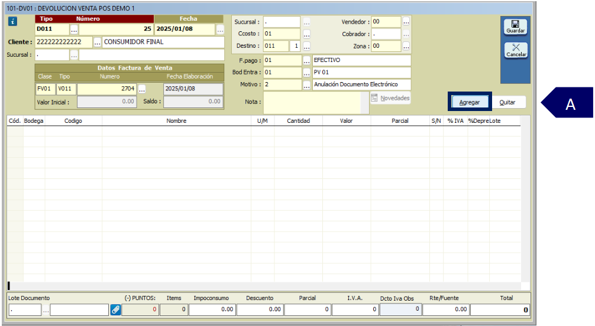The width and height of the screenshot is (595, 326).
Task: Click the U/M column header
Action: pos(262,121)
